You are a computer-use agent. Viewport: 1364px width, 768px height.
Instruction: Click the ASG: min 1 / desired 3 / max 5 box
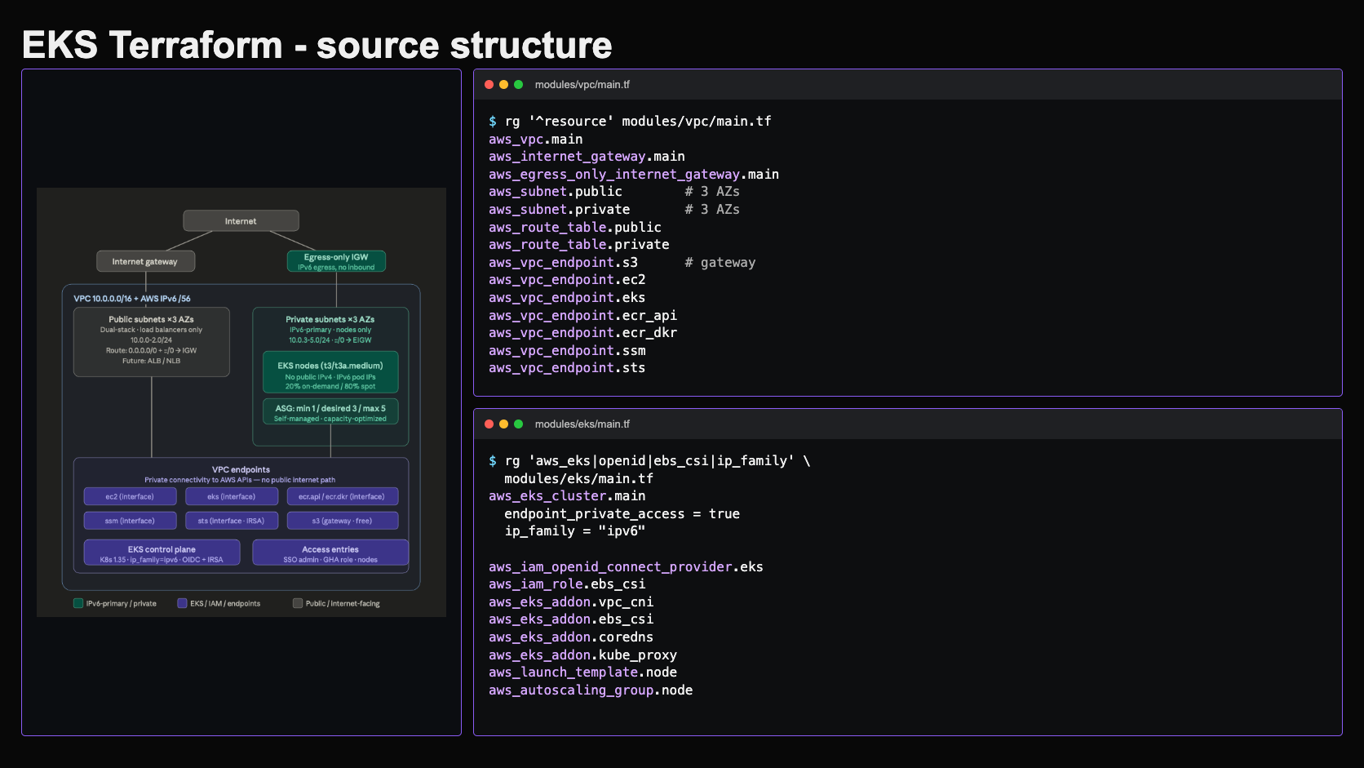[330, 412]
